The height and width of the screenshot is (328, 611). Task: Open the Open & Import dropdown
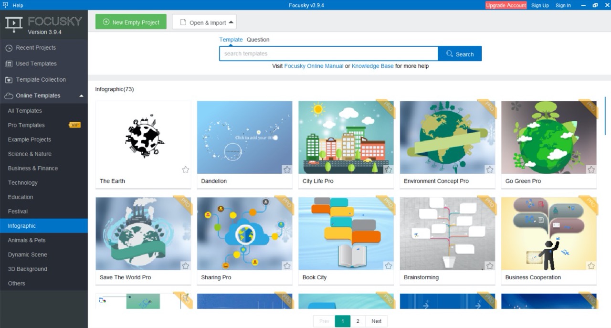pos(204,22)
